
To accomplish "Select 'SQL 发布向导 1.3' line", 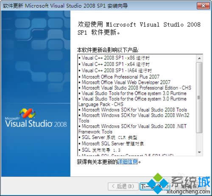I will tap(100, 150).
